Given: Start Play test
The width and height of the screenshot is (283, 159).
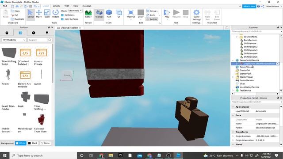Looking at the screenshot, I should pyautogui.click(x=167, y=14).
